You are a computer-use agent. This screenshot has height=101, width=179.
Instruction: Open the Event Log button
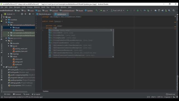coord(170,94)
